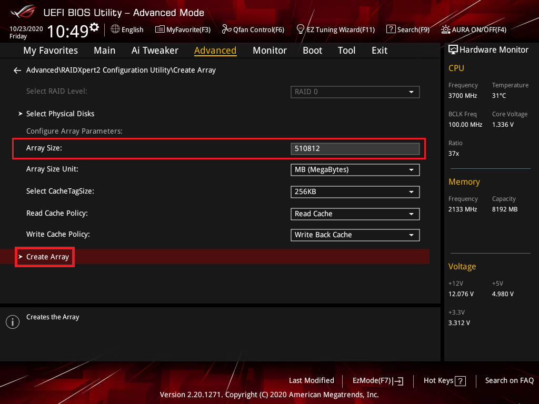Screen dimensions: 539x404
Task: Switch to the Ai Tweaker tab
Action: [x=155, y=50]
